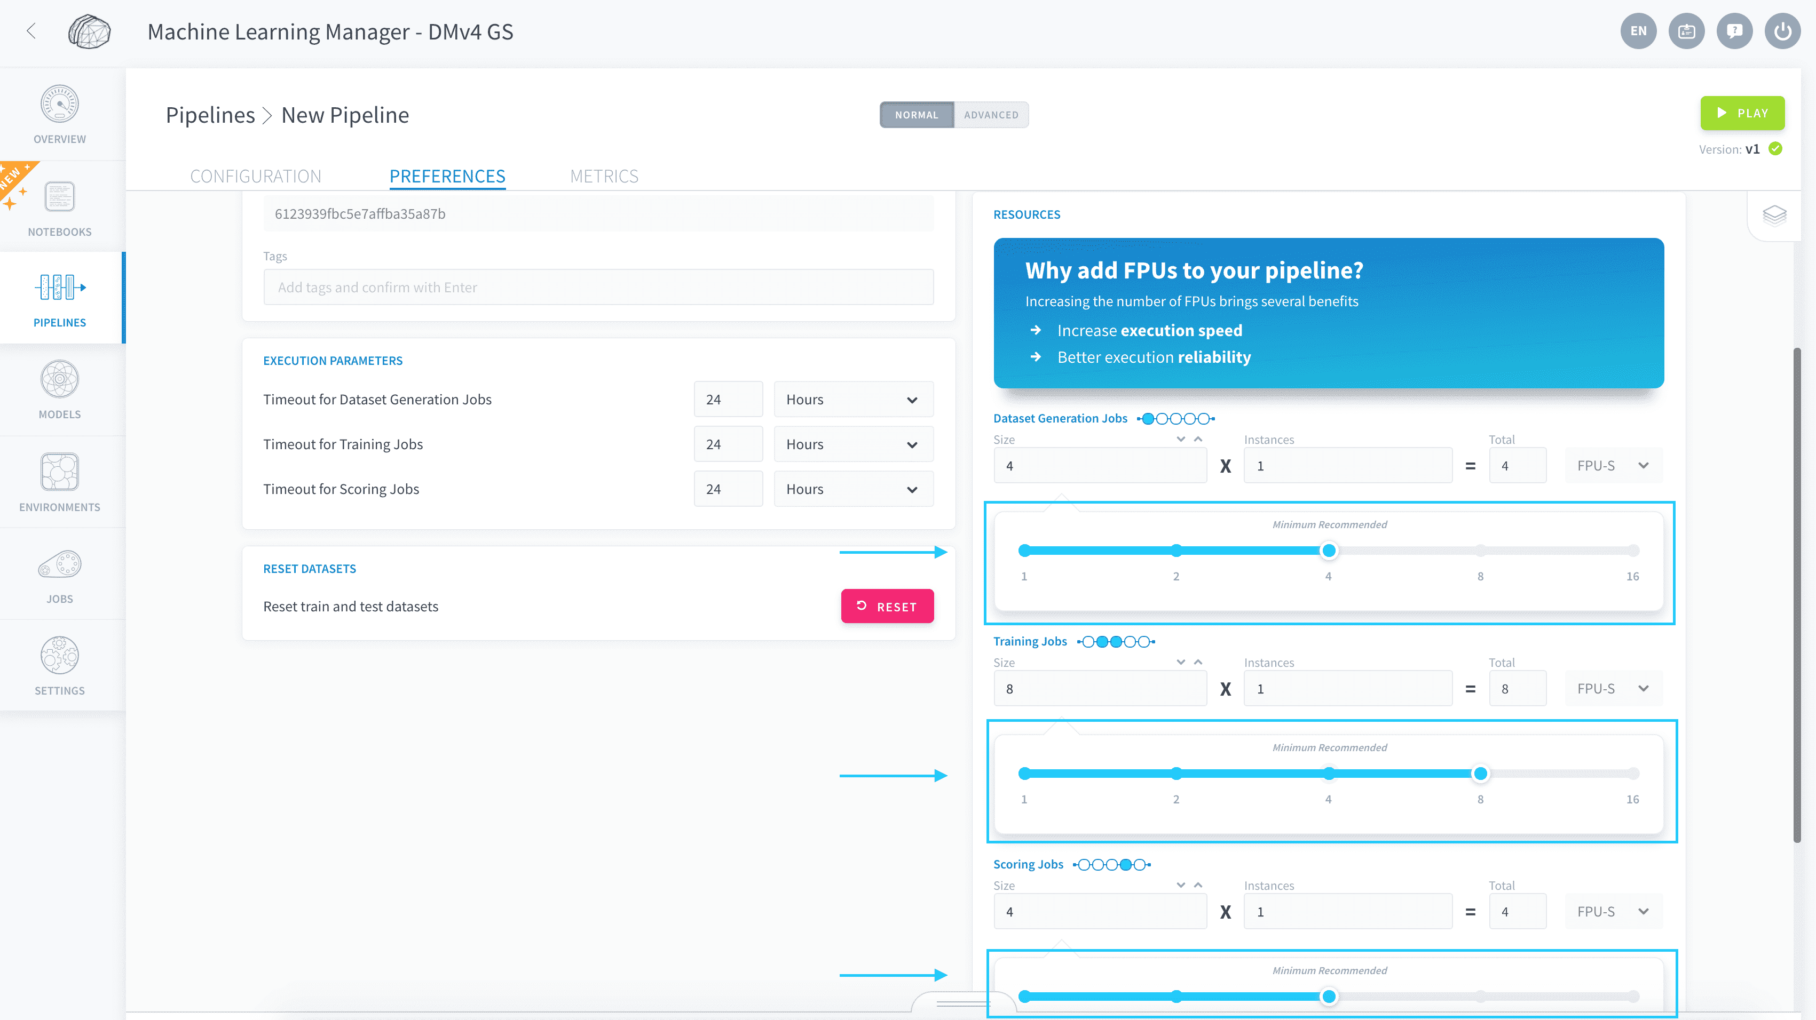
Task: Edit the Training Jobs timeout value field
Action: [x=728, y=444]
